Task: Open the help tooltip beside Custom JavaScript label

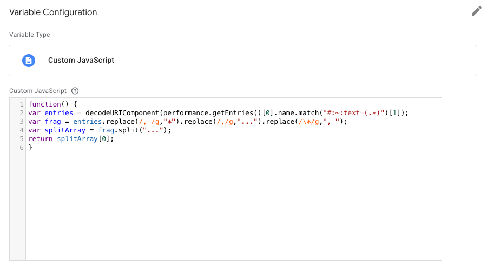Action: pyautogui.click(x=75, y=91)
